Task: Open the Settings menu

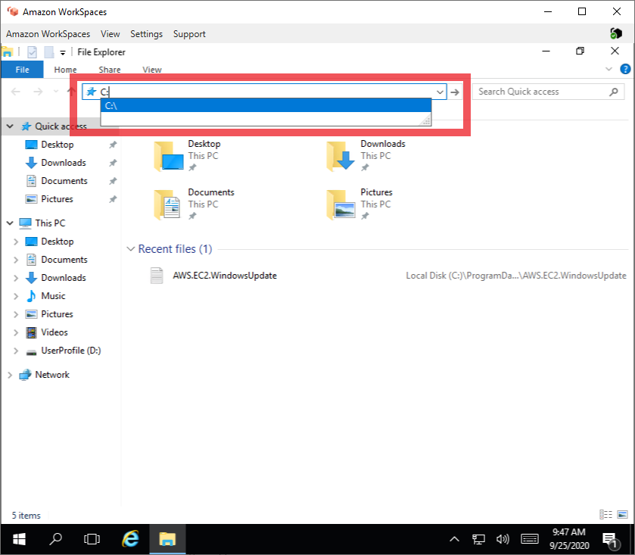Action: (x=146, y=34)
